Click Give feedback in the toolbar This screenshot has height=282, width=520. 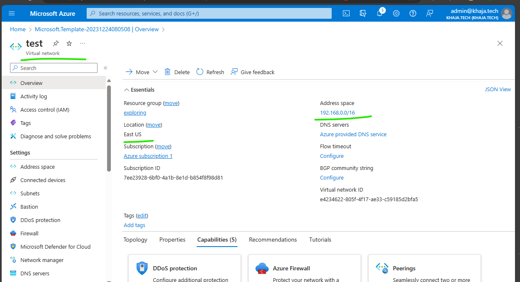click(x=253, y=72)
